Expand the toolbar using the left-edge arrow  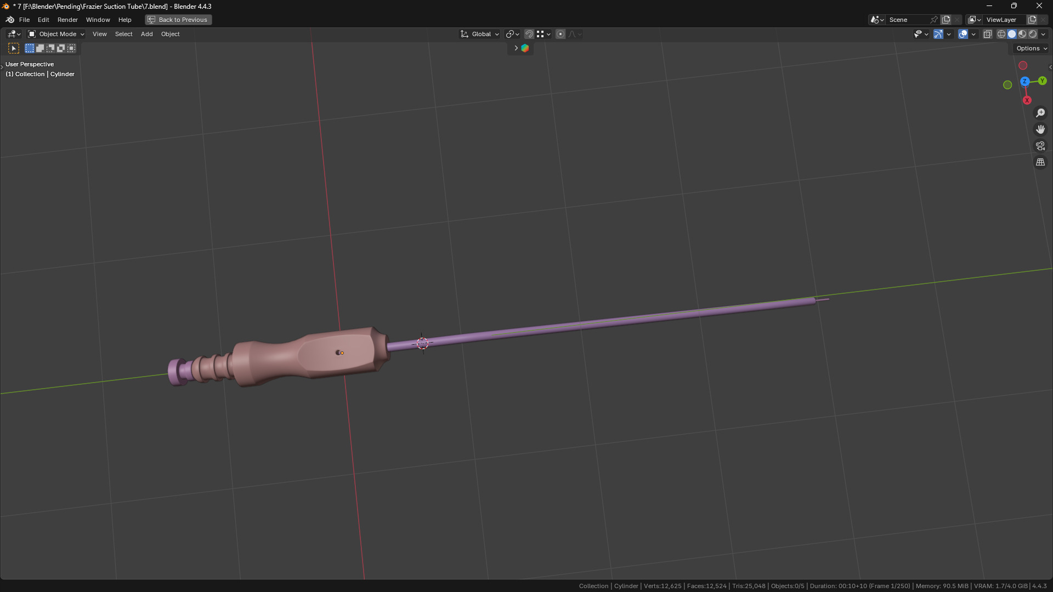(2, 66)
